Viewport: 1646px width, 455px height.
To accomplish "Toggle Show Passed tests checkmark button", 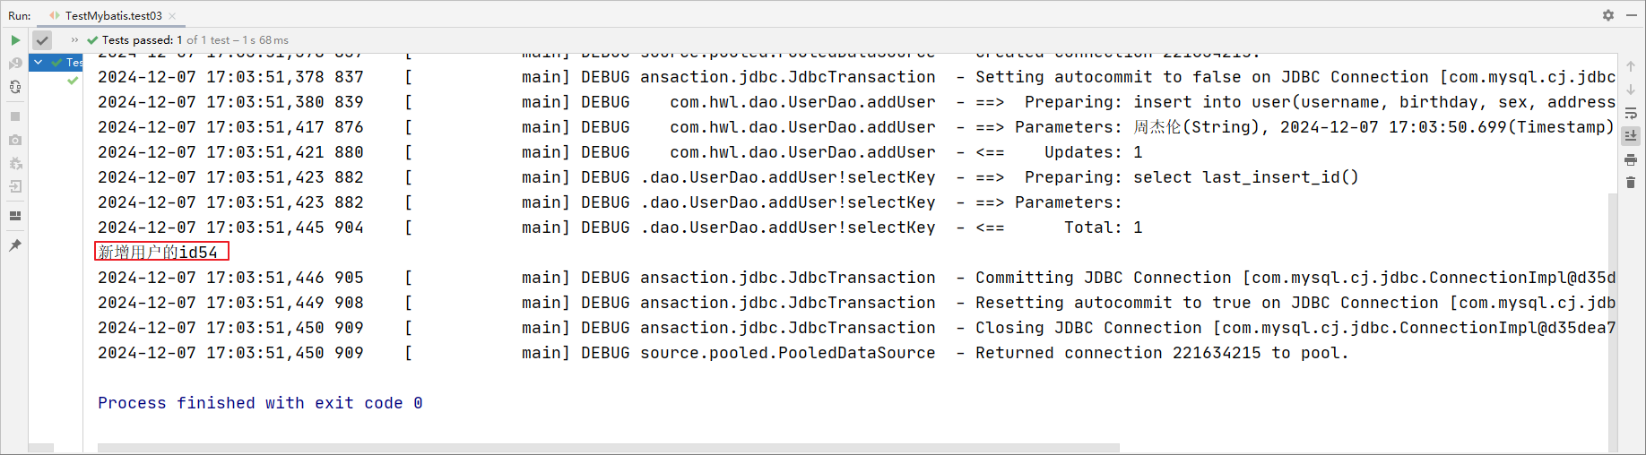I will pos(42,40).
